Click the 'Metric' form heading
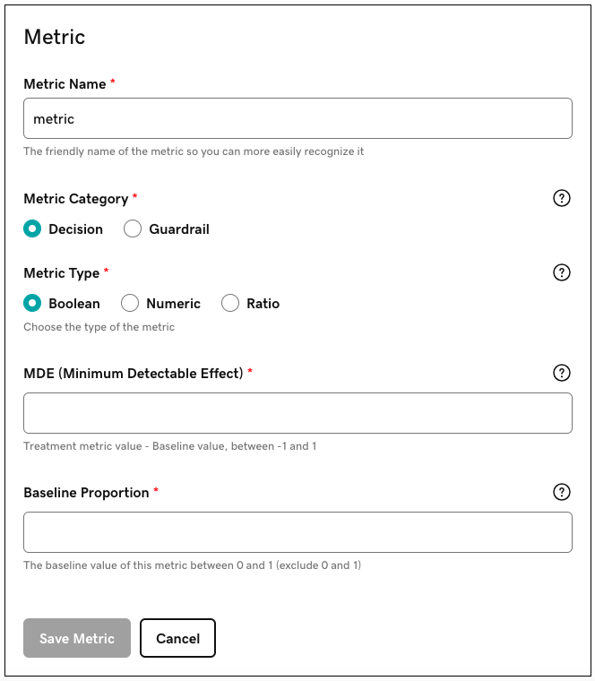 click(x=55, y=37)
